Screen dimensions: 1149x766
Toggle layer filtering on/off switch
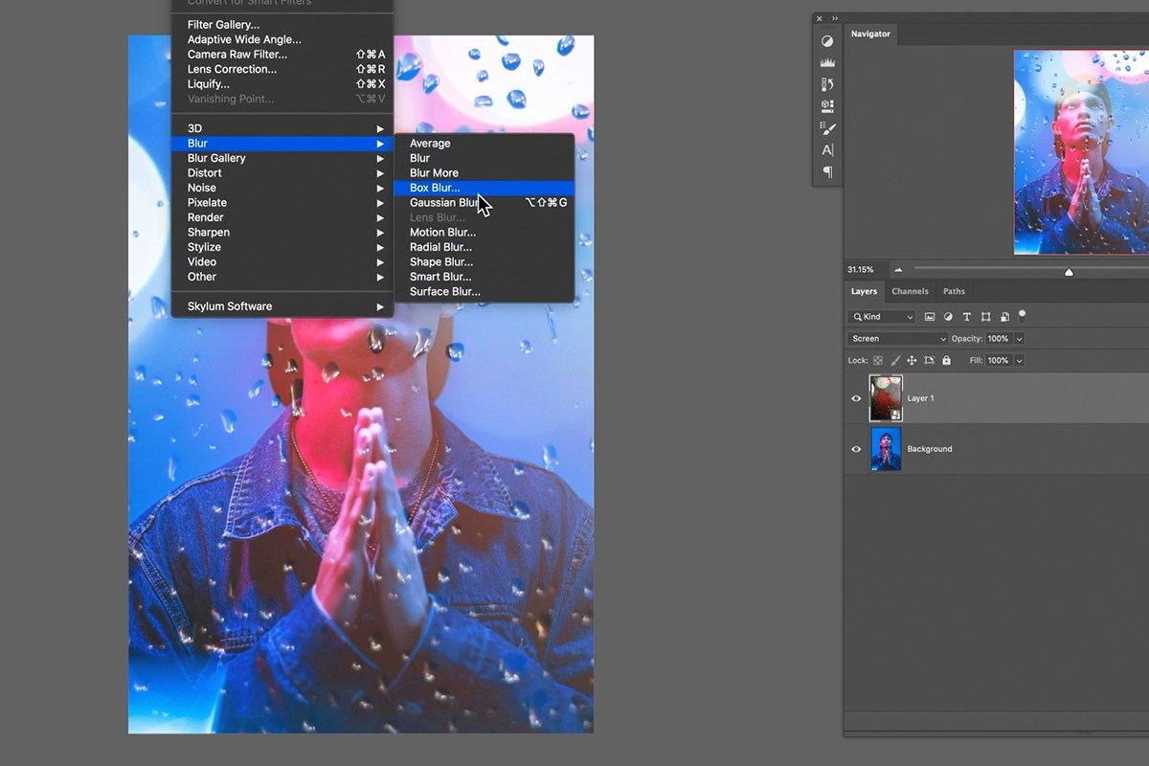pyautogui.click(x=1022, y=315)
